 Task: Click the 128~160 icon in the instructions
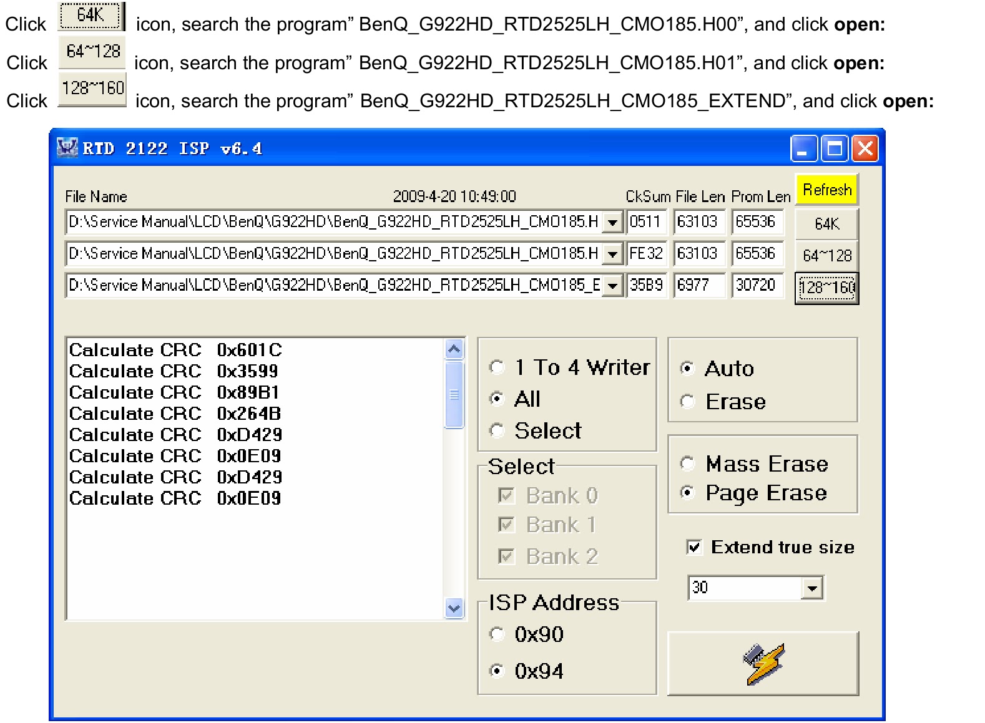(92, 89)
